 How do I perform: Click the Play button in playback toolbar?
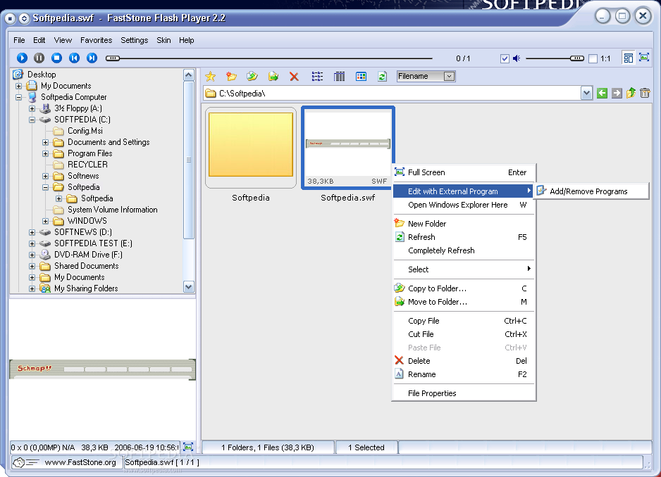(22, 58)
